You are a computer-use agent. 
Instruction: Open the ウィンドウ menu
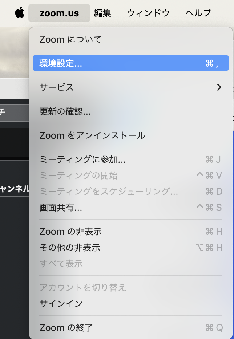[x=148, y=13]
